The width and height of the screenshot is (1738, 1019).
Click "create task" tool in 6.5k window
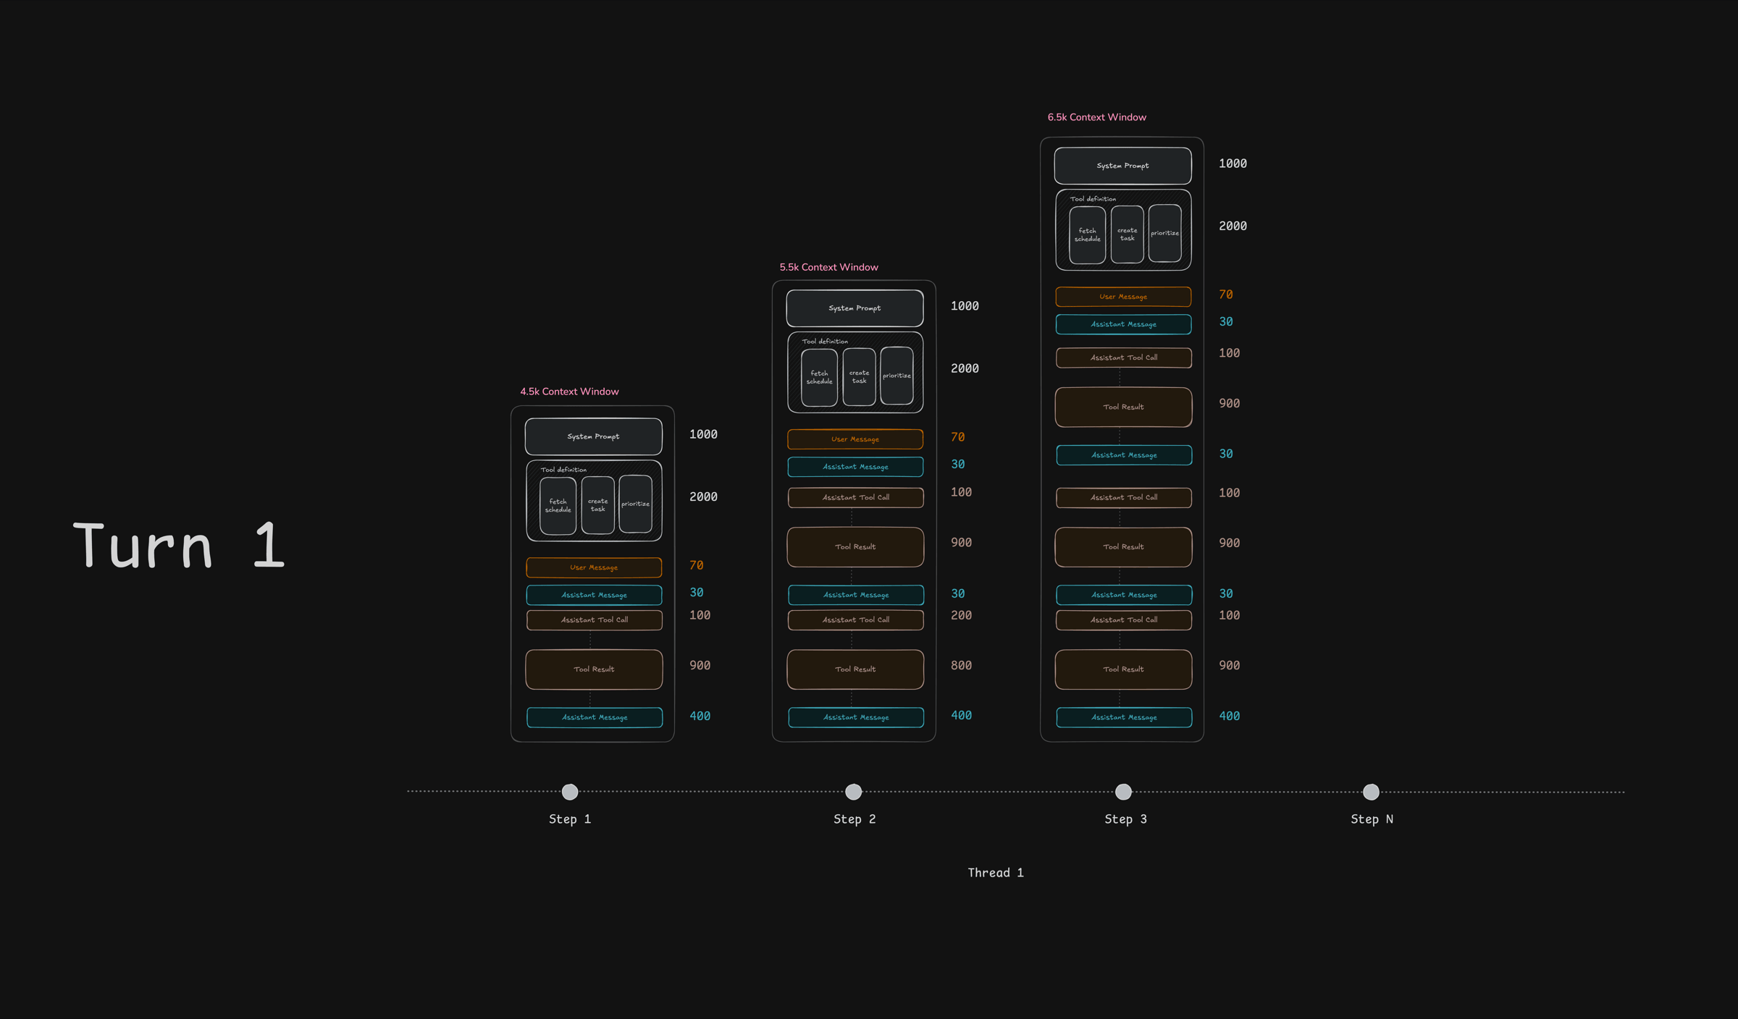[1127, 234]
